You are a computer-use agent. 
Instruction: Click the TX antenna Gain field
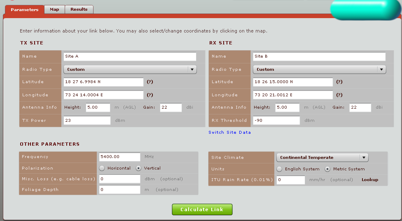171,107
